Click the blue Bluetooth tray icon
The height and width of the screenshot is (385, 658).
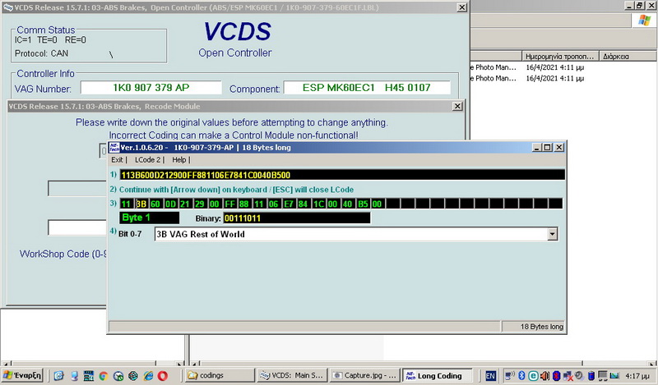tap(521, 376)
